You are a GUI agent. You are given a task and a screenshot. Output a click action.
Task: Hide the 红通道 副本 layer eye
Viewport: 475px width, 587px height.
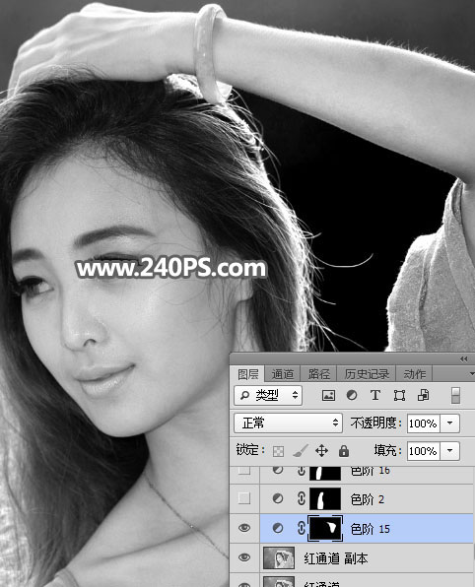244,557
